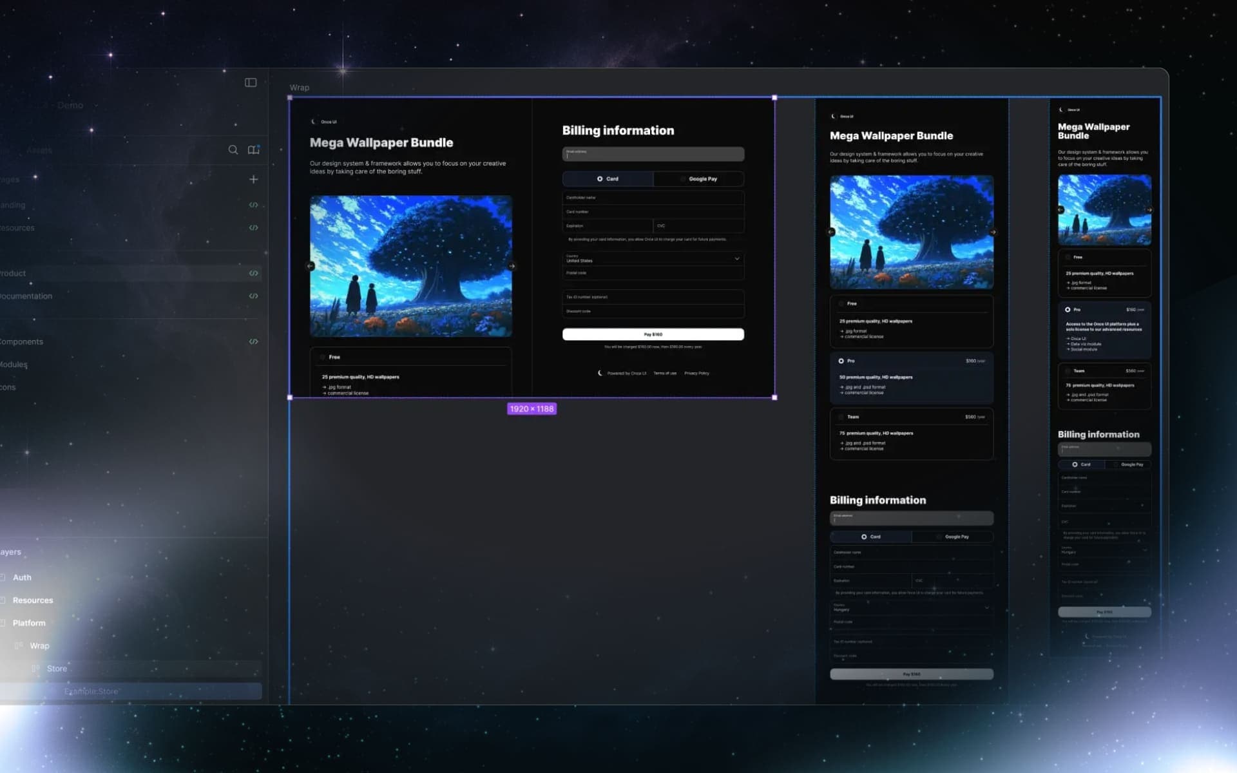1237x773 pixels.
Task: Open Hungary country dropdown in narrow frame
Action: coord(1104,550)
